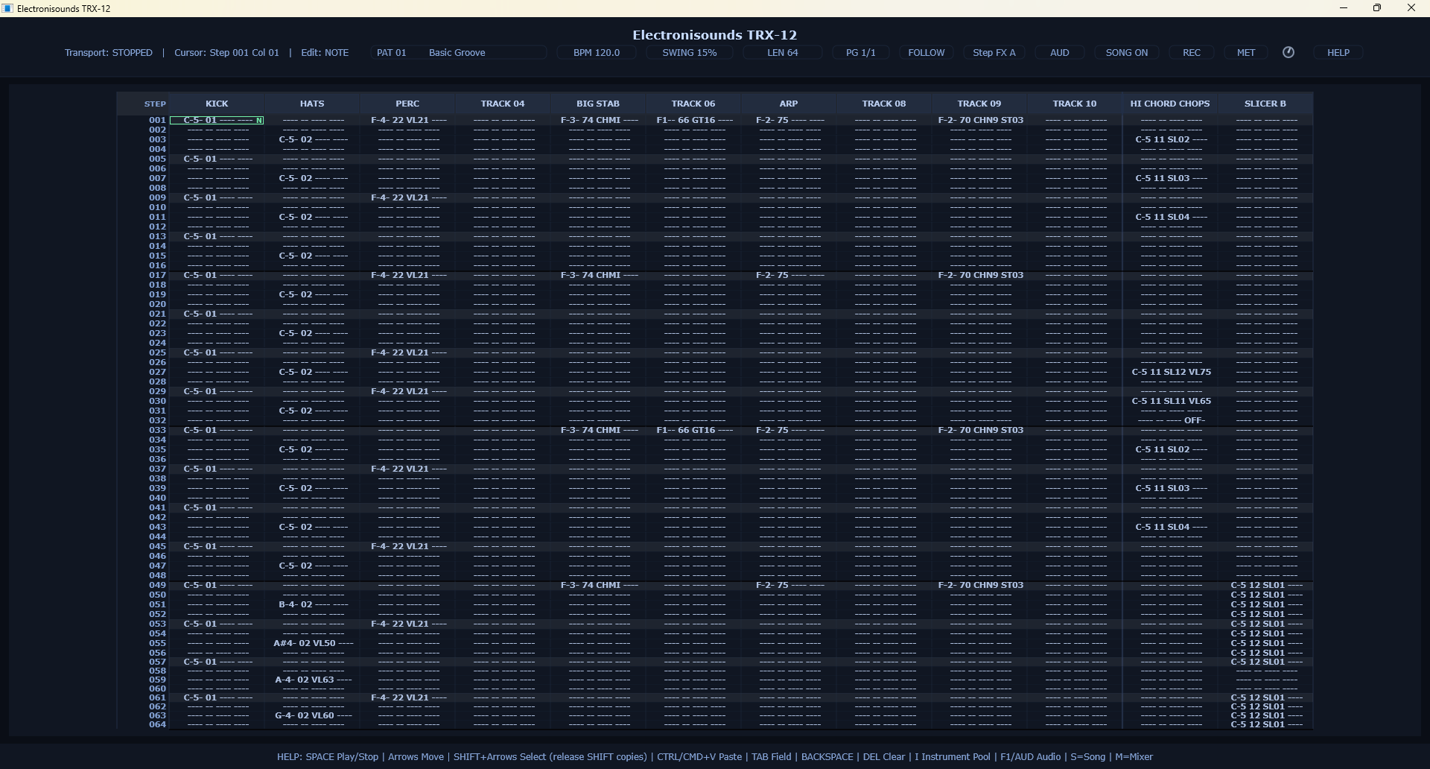Open the PAT 01 pattern selector
The width and height of the screenshot is (1430, 769).
pyautogui.click(x=392, y=52)
